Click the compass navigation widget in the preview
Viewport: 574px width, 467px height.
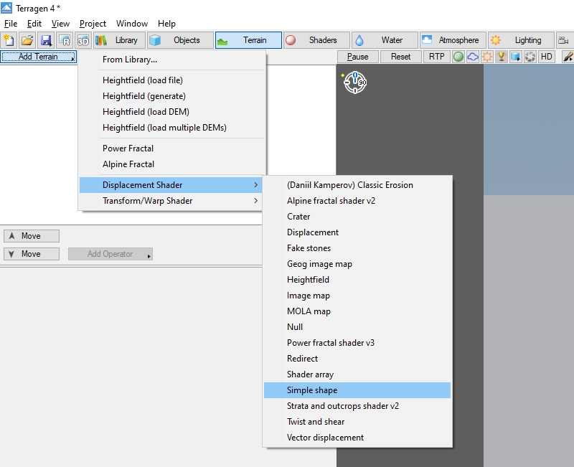pos(354,82)
